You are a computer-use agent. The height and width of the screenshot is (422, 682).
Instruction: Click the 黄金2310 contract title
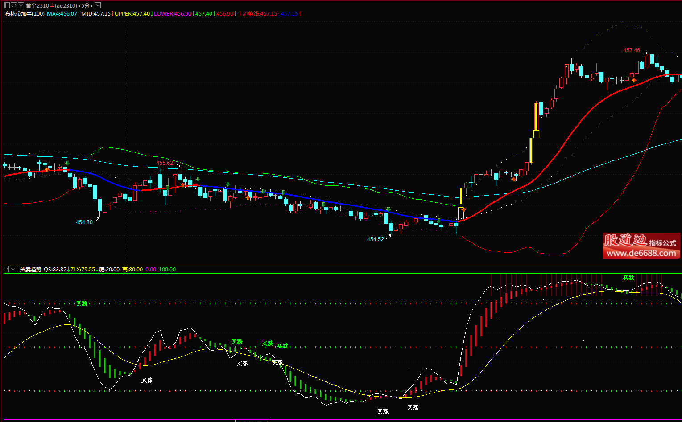click(37, 6)
